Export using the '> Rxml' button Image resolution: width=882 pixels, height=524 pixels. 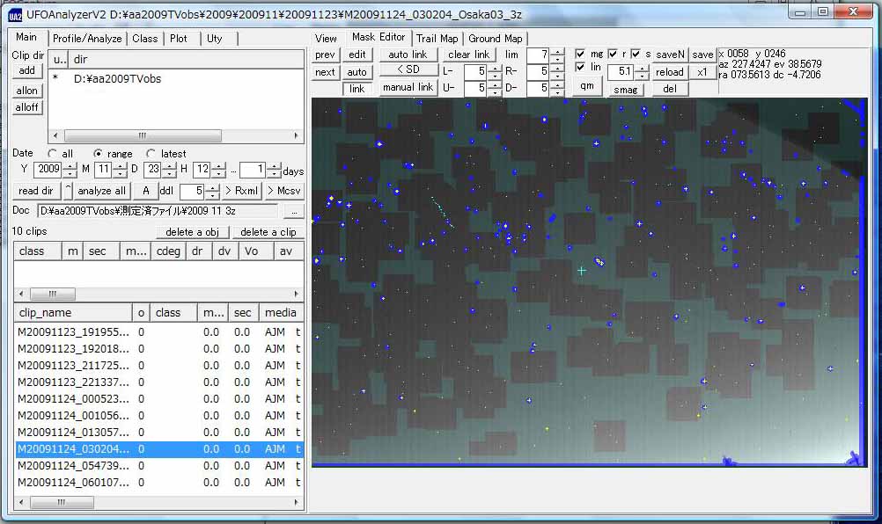241,191
